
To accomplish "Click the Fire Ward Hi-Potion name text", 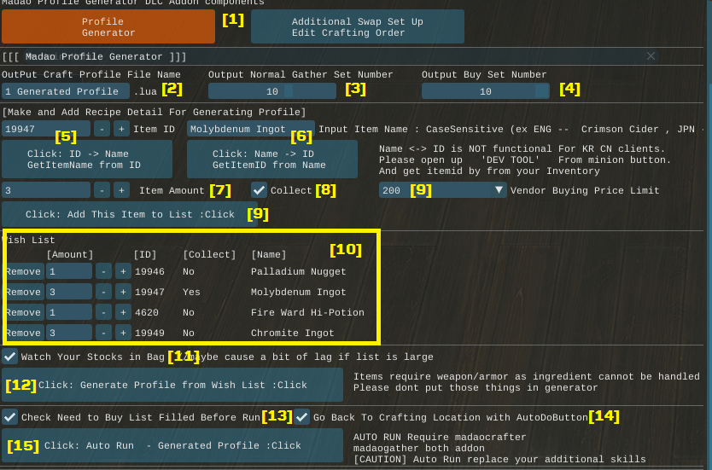I will [307, 312].
